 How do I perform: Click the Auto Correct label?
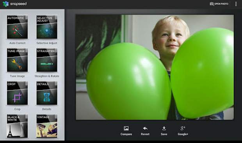tap(17, 43)
